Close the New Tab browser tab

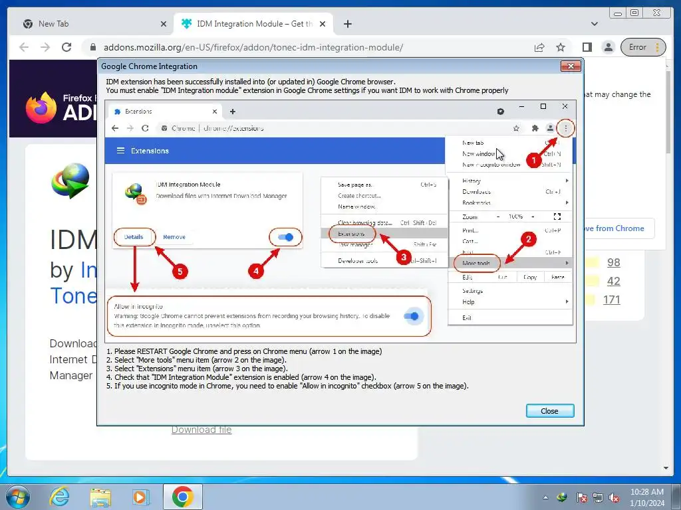tap(164, 24)
